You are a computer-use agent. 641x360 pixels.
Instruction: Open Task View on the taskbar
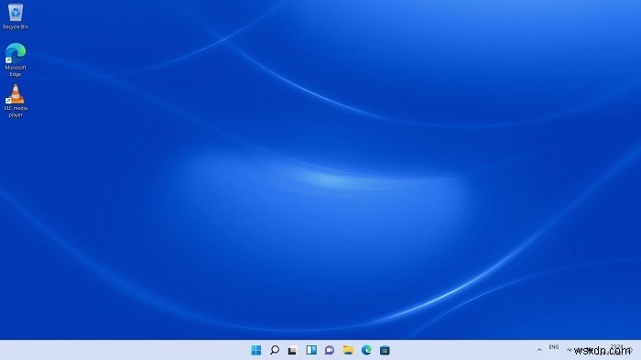pos(293,350)
